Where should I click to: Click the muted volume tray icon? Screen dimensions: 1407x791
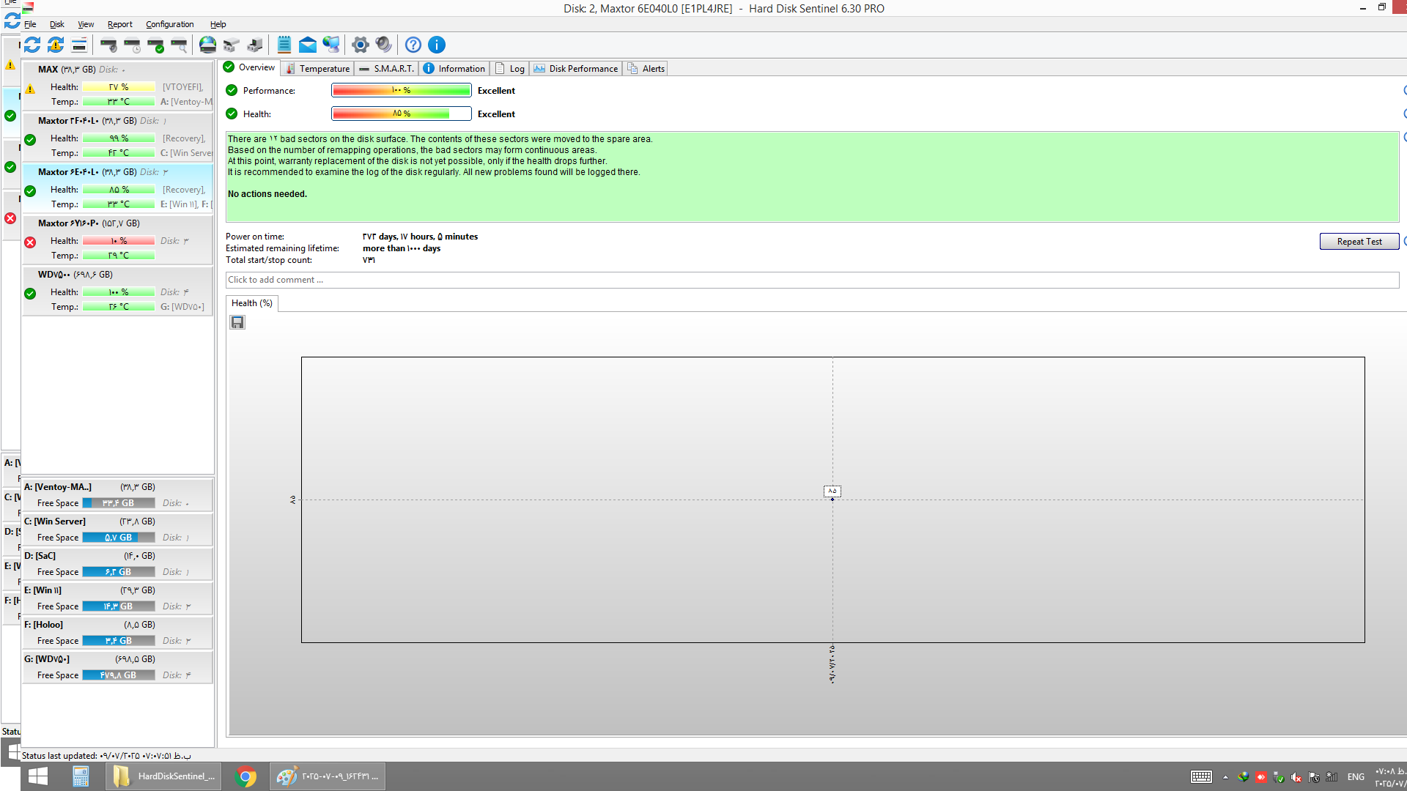click(1296, 777)
